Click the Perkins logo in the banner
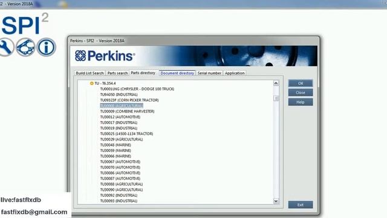387x218 pixels. 105,56
